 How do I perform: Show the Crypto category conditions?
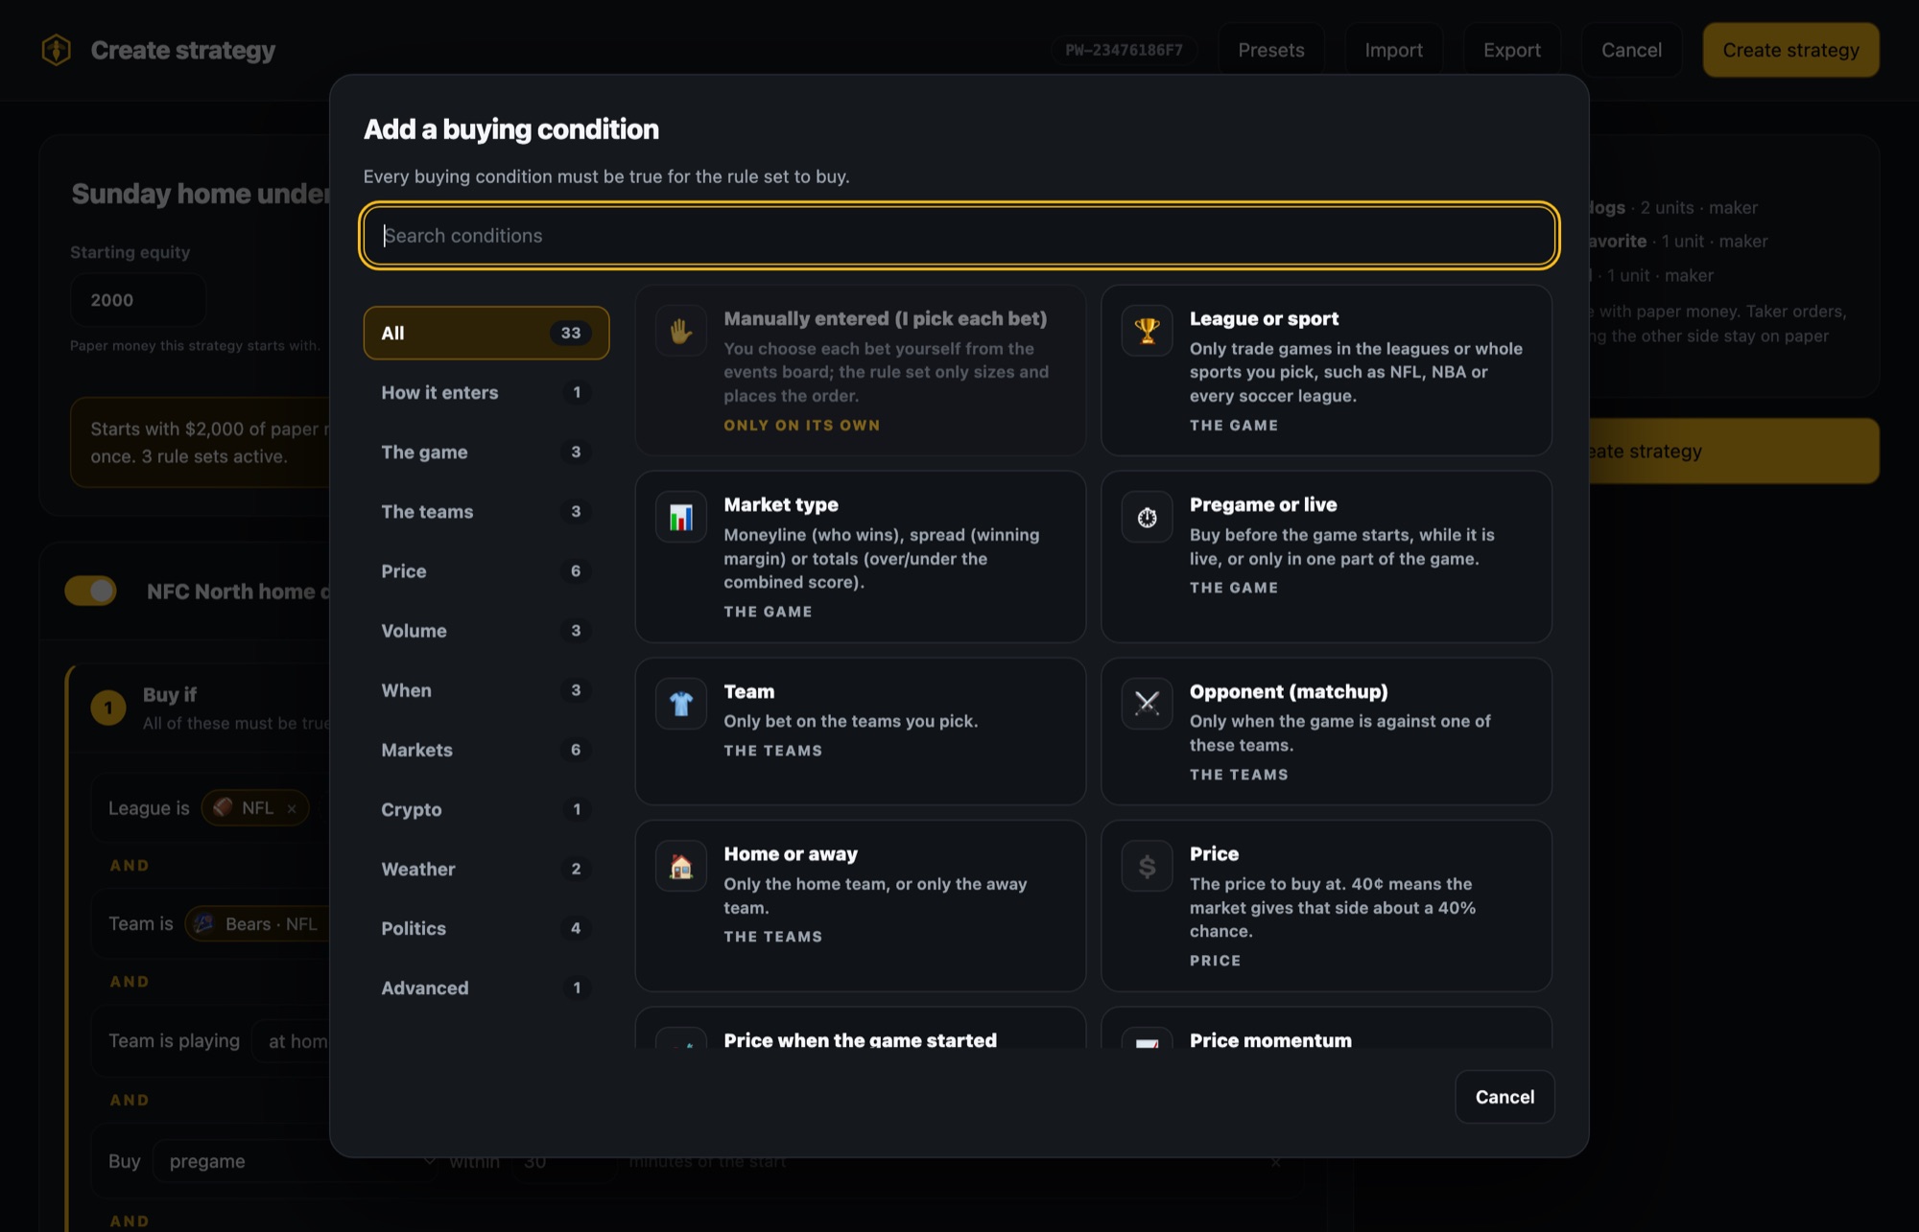(x=486, y=809)
